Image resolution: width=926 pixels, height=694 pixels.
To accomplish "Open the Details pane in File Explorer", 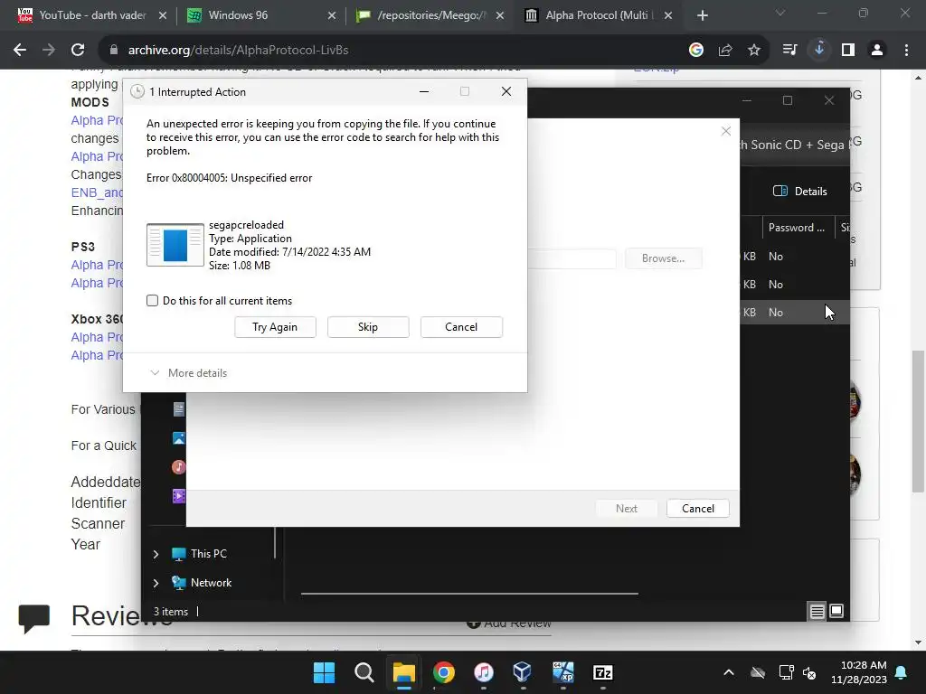I will (x=799, y=192).
